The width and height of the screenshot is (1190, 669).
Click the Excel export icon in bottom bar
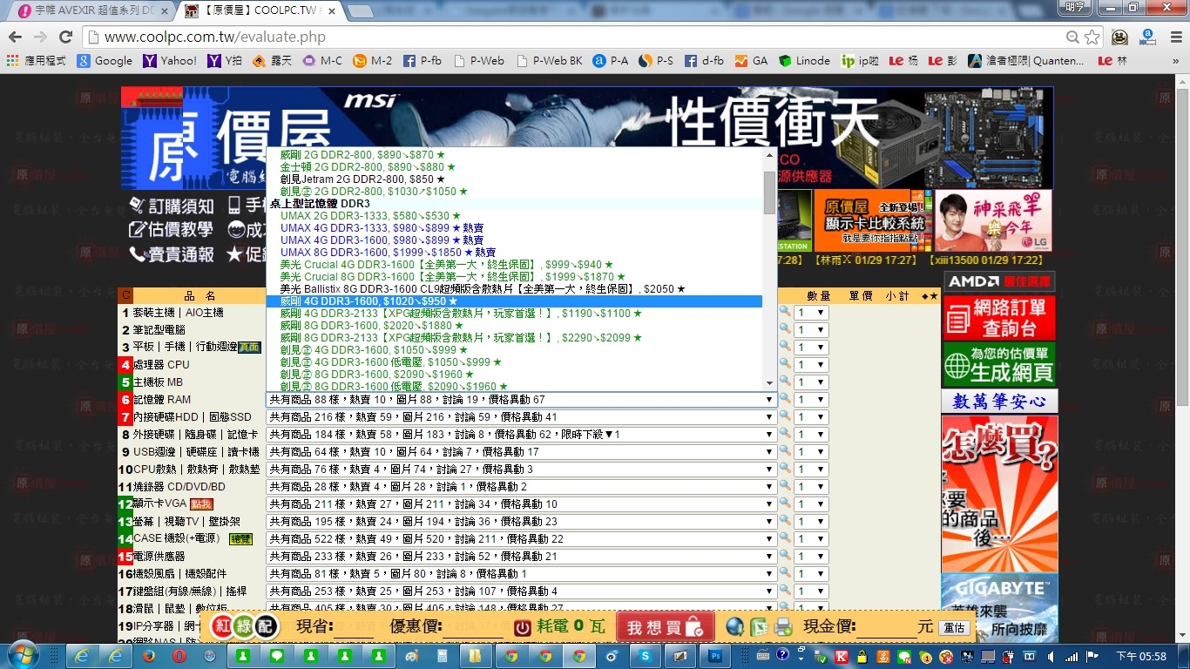tap(759, 627)
